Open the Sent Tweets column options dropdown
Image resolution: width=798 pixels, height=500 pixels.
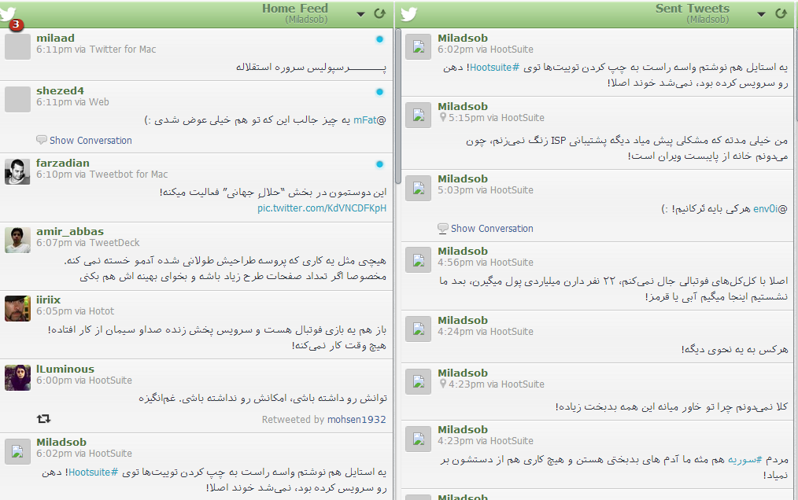(761, 13)
